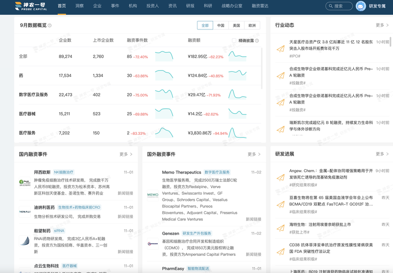Expand 更多 in 国外融资事件 panel
The width and height of the screenshot is (393, 273).
pos(254,154)
